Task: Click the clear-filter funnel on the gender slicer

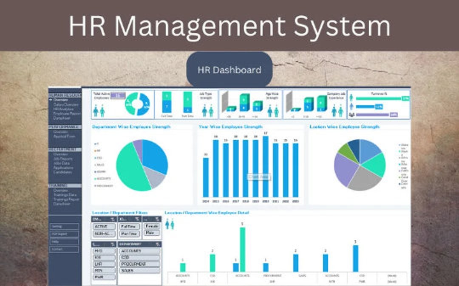Action: (156, 219)
